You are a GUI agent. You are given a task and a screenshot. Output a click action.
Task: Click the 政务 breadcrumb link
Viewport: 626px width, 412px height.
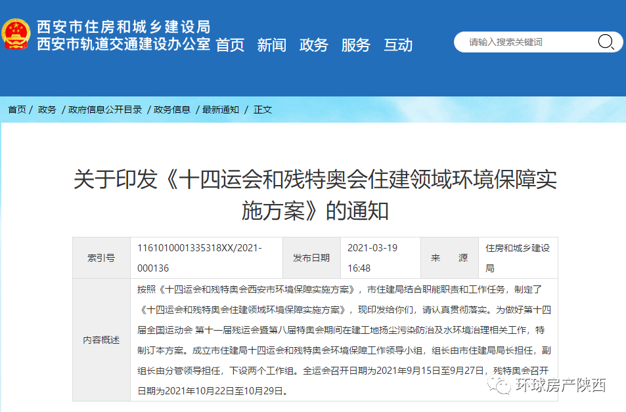[47, 110]
